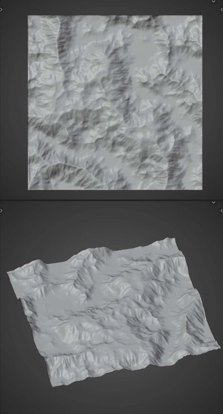Expand the toolbar in the perspective viewport
Image resolution: width=223 pixels, height=414 pixels.
(1, 211)
